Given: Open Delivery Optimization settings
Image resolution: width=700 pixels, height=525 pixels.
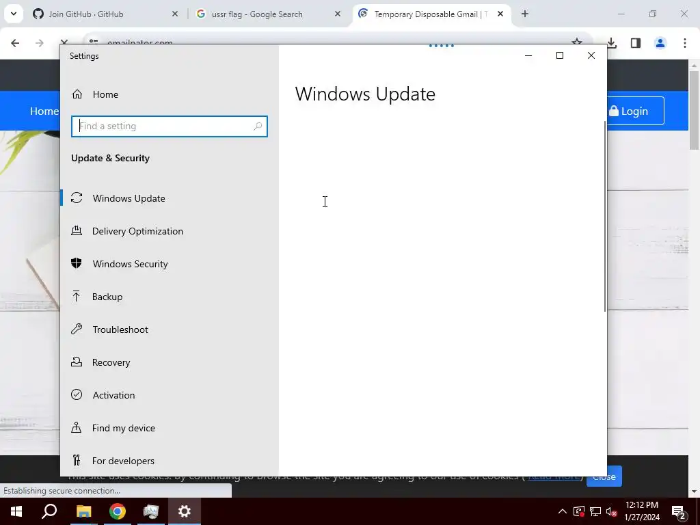Looking at the screenshot, I should click(137, 231).
